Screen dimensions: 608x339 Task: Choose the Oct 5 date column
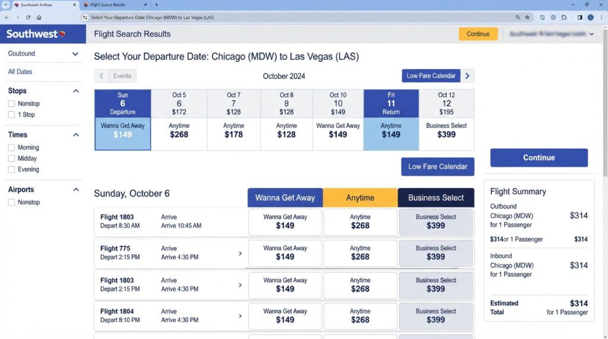click(179, 120)
